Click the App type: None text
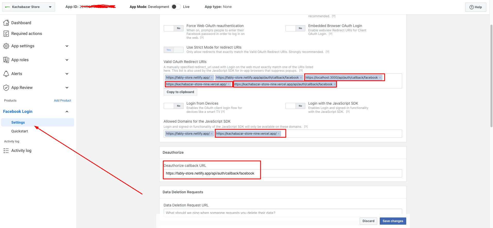This screenshot has width=493, height=228. click(x=218, y=7)
